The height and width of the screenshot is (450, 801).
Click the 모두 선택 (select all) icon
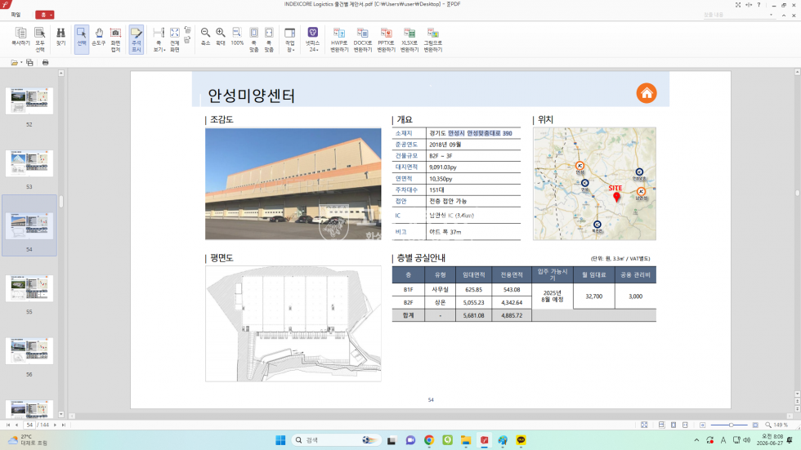pos(40,38)
